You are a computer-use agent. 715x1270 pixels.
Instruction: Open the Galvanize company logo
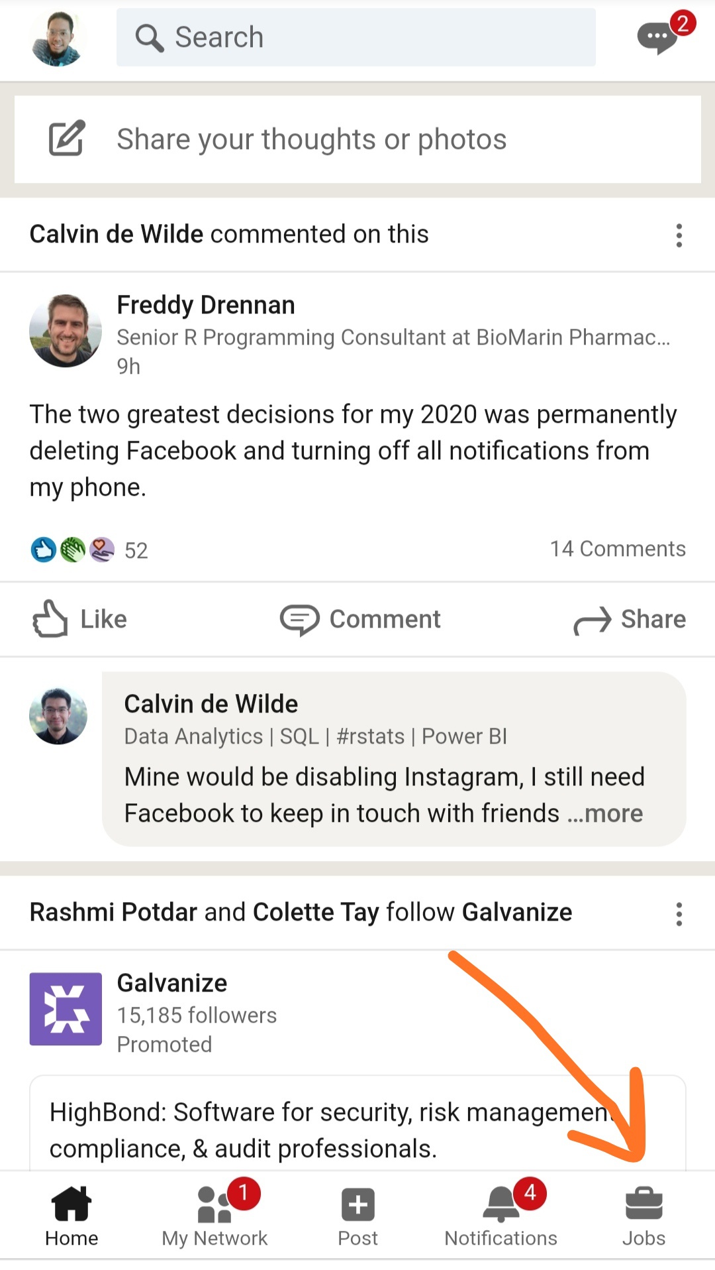[66, 1008]
